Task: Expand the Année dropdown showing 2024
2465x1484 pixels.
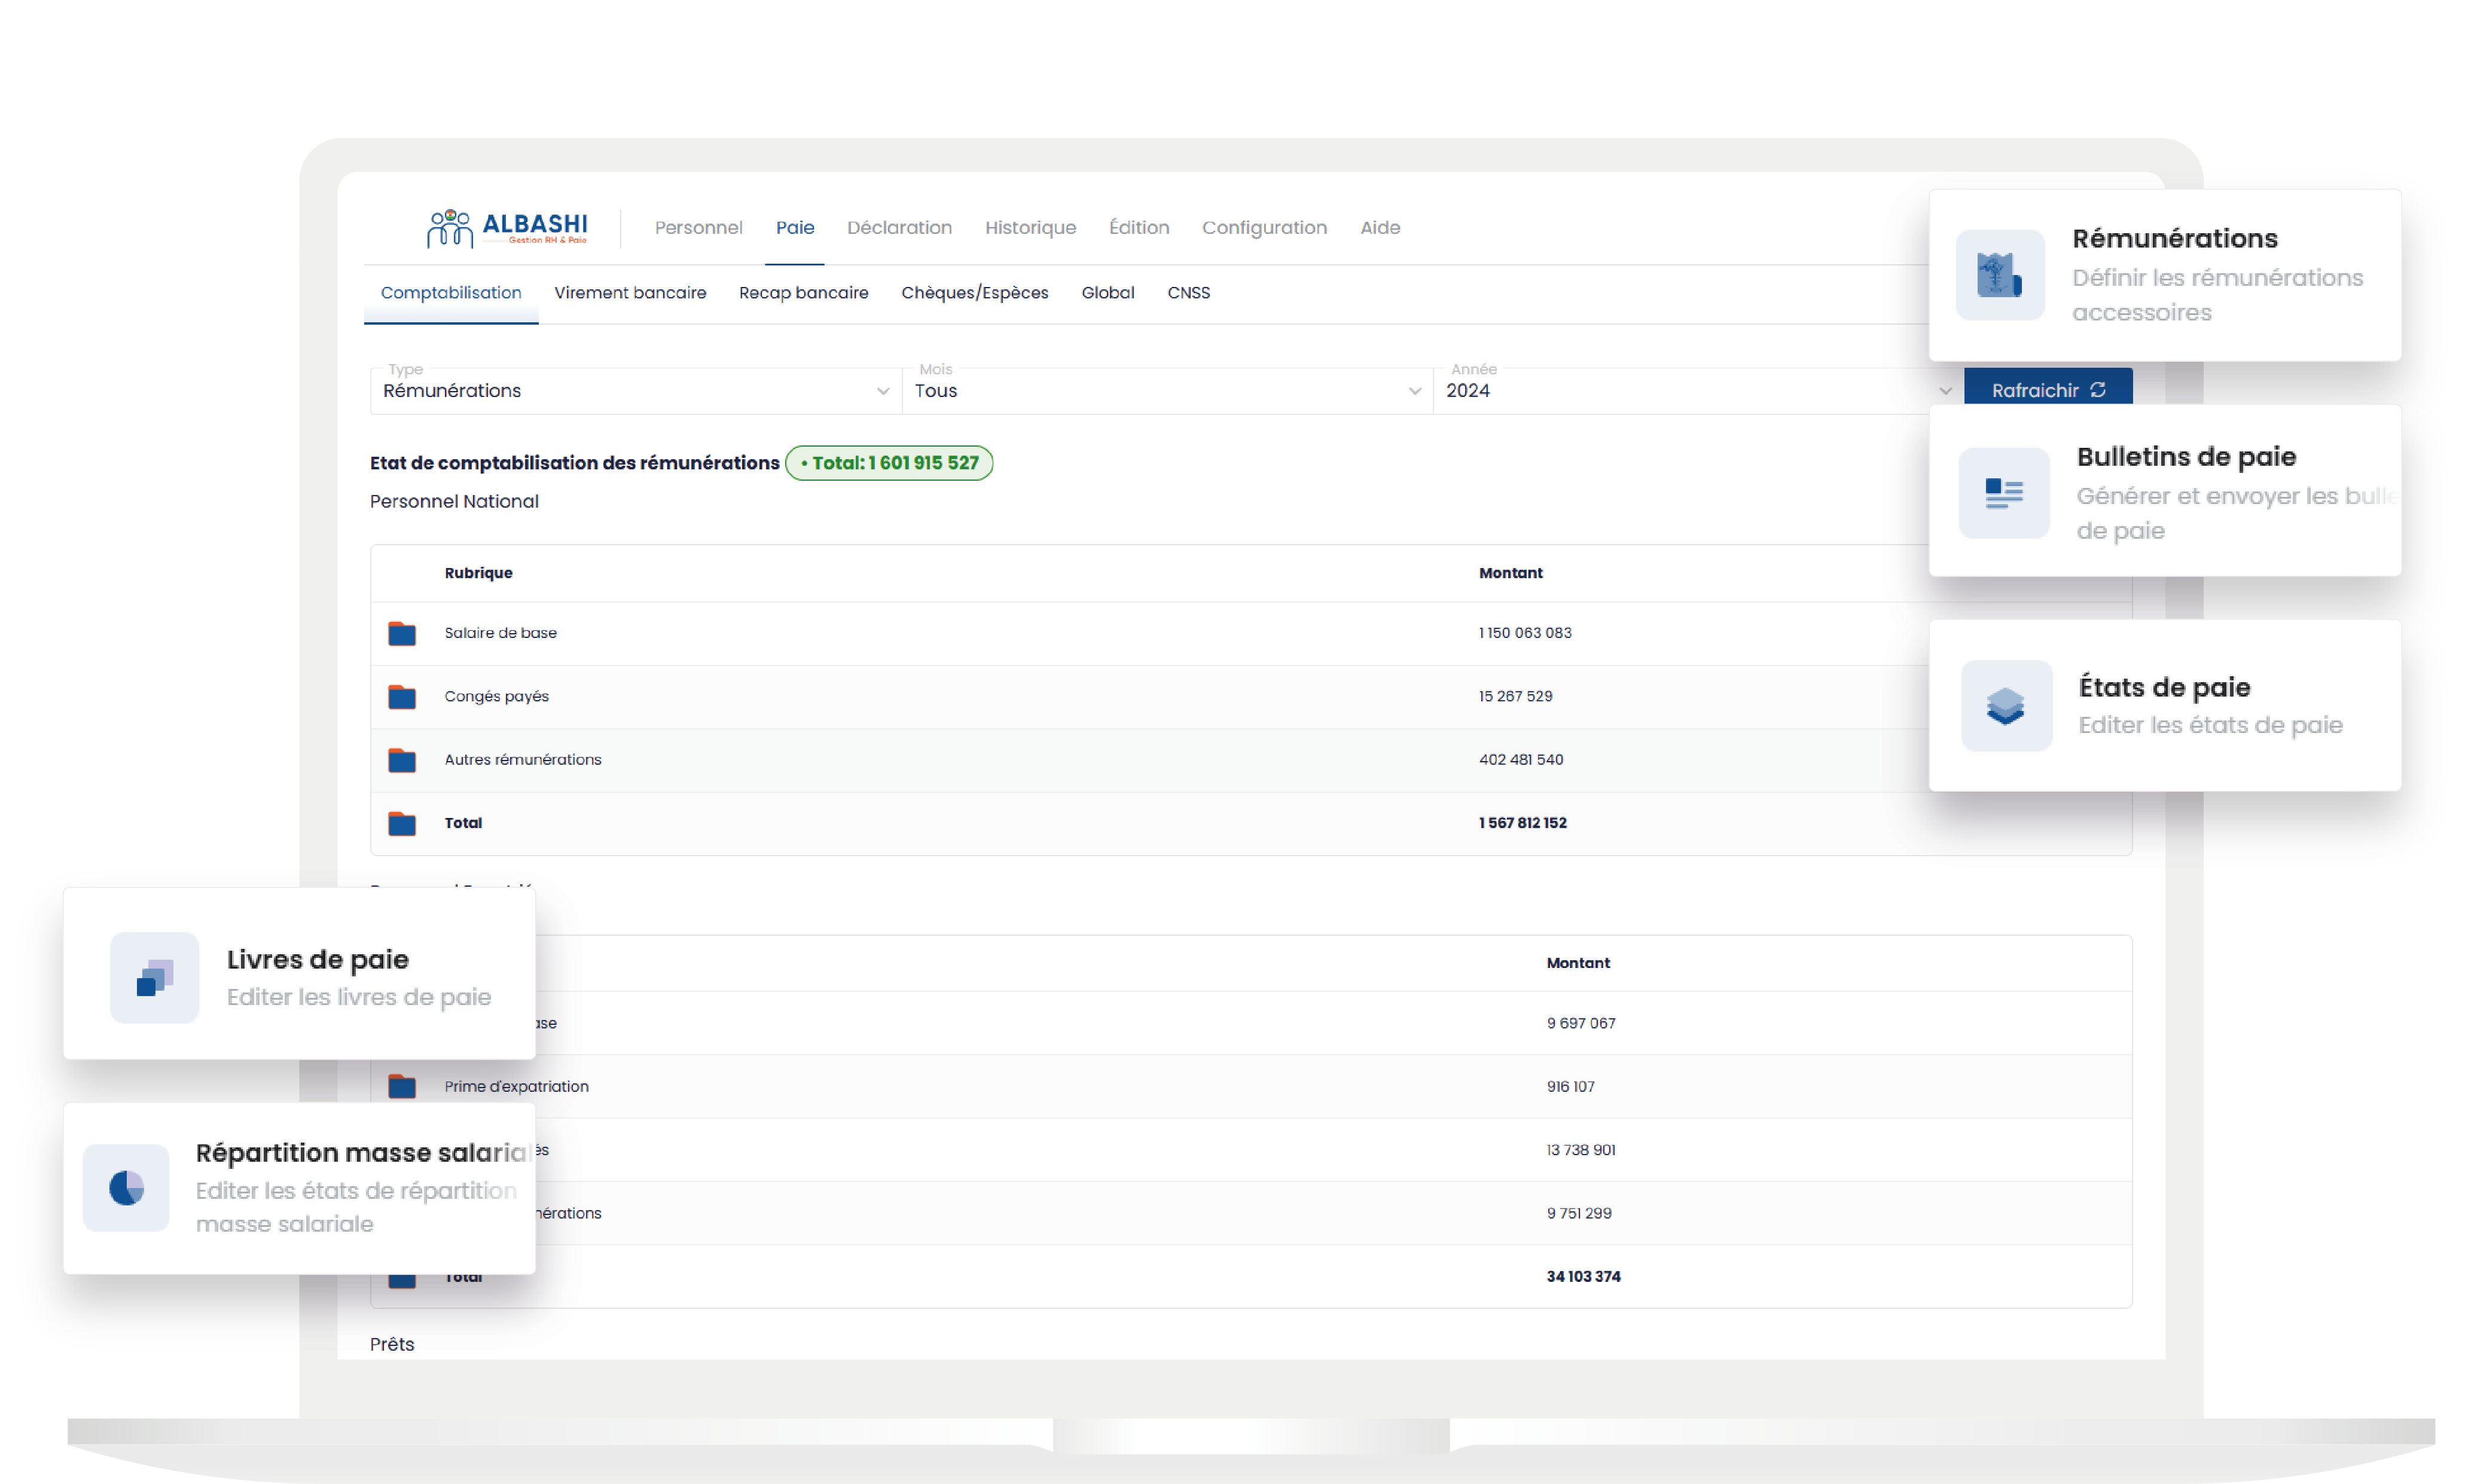Action: click(1697, 391)
